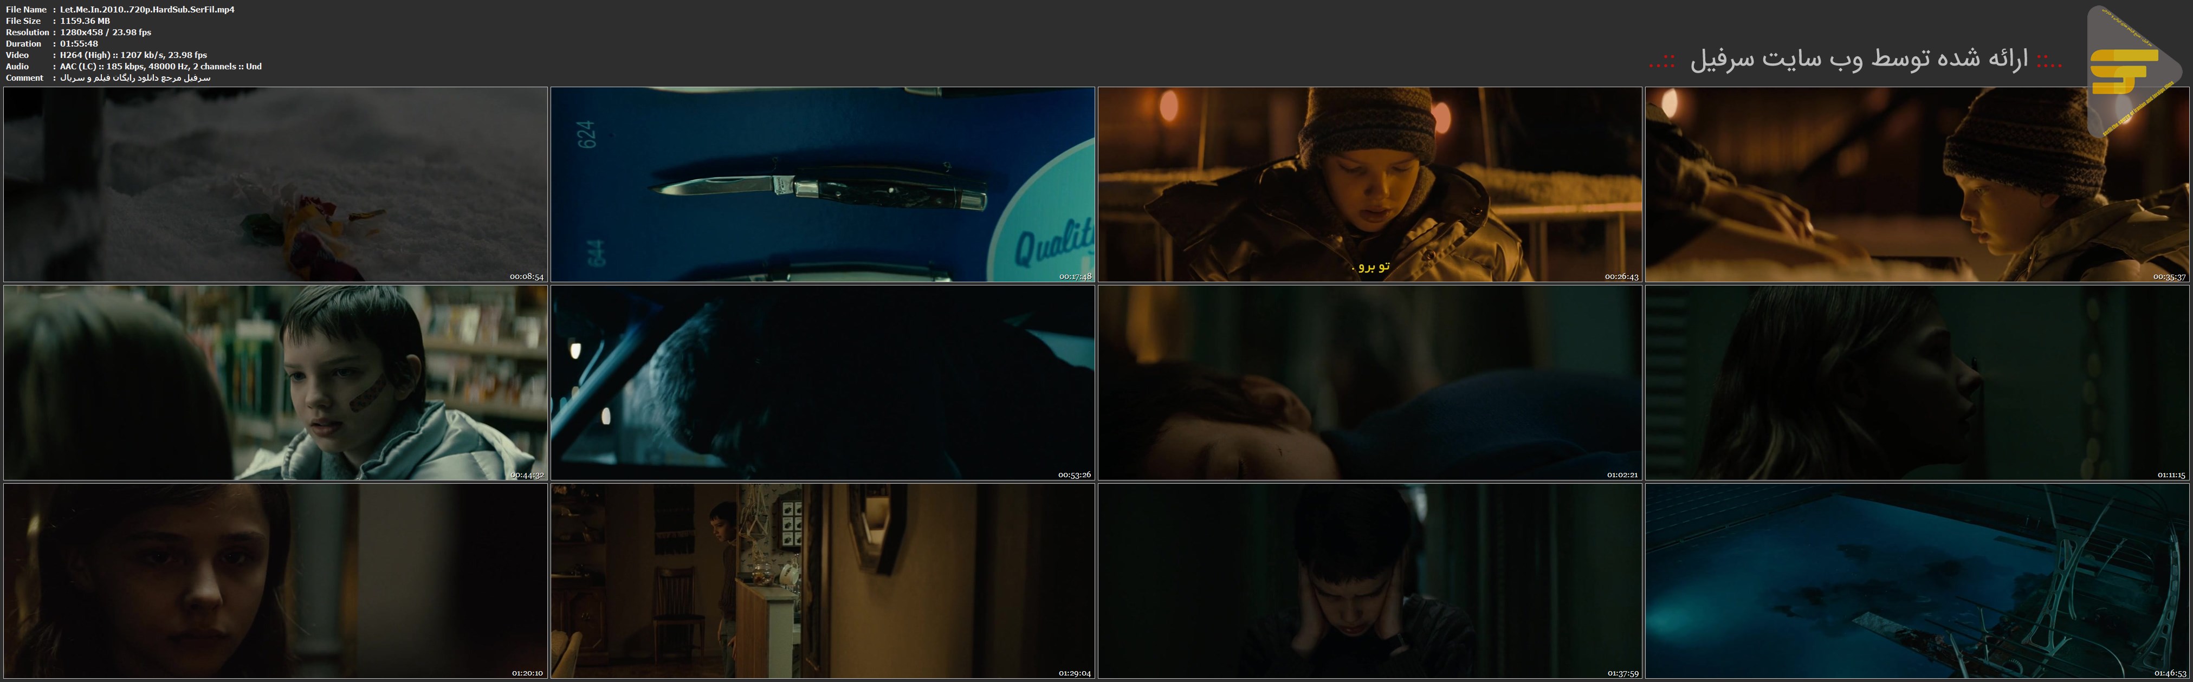2193x682 pixels.
Task: Click the 00:08:54 timestamp label
Action: 526,277
